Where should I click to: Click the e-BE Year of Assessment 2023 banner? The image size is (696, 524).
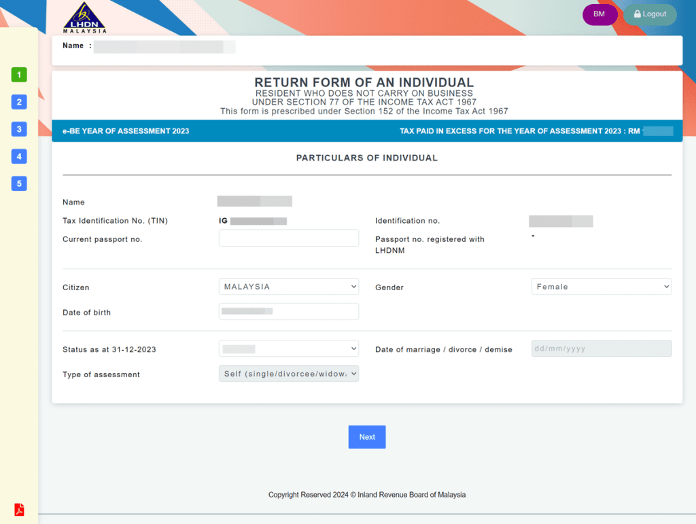(126, 131)
